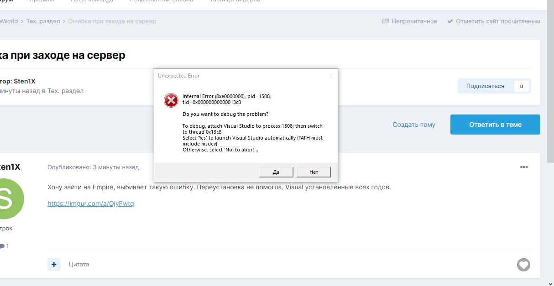Image resolution: width=554 pixels, height=286 pixels.
Task: Click the red error icon in dialog
Action: [171, 100]
